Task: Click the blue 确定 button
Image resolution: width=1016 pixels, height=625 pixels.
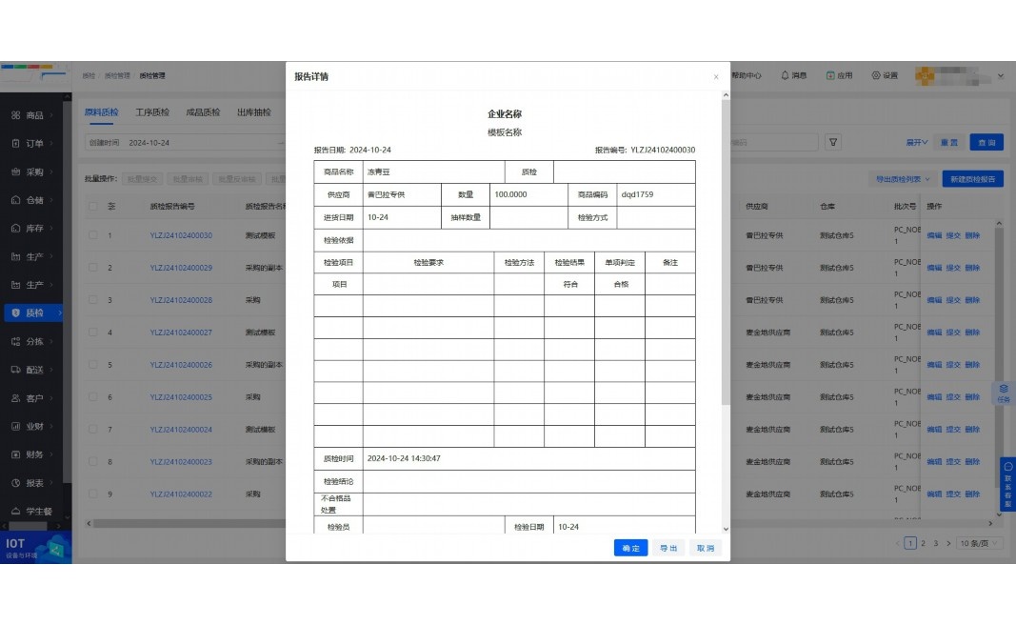Action: [x=630, y=548]
